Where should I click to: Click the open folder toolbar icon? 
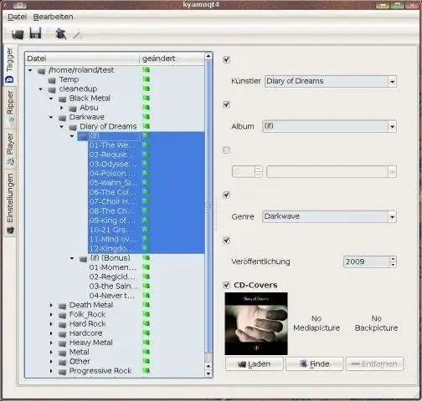coord(18,34)
